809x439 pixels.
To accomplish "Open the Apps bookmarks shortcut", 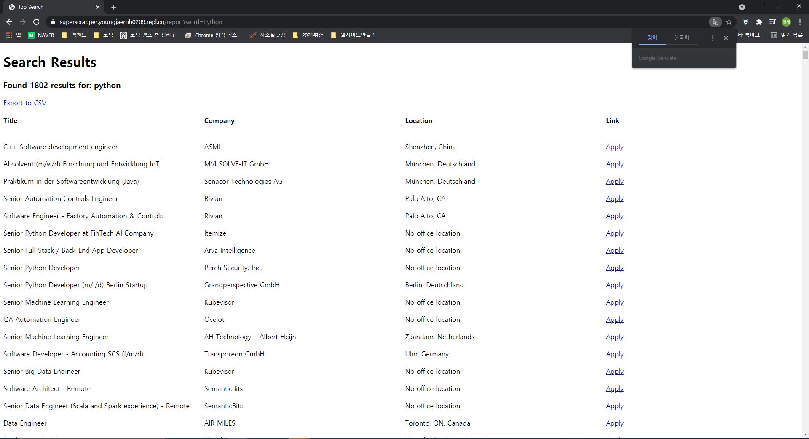I will (13, 35).
